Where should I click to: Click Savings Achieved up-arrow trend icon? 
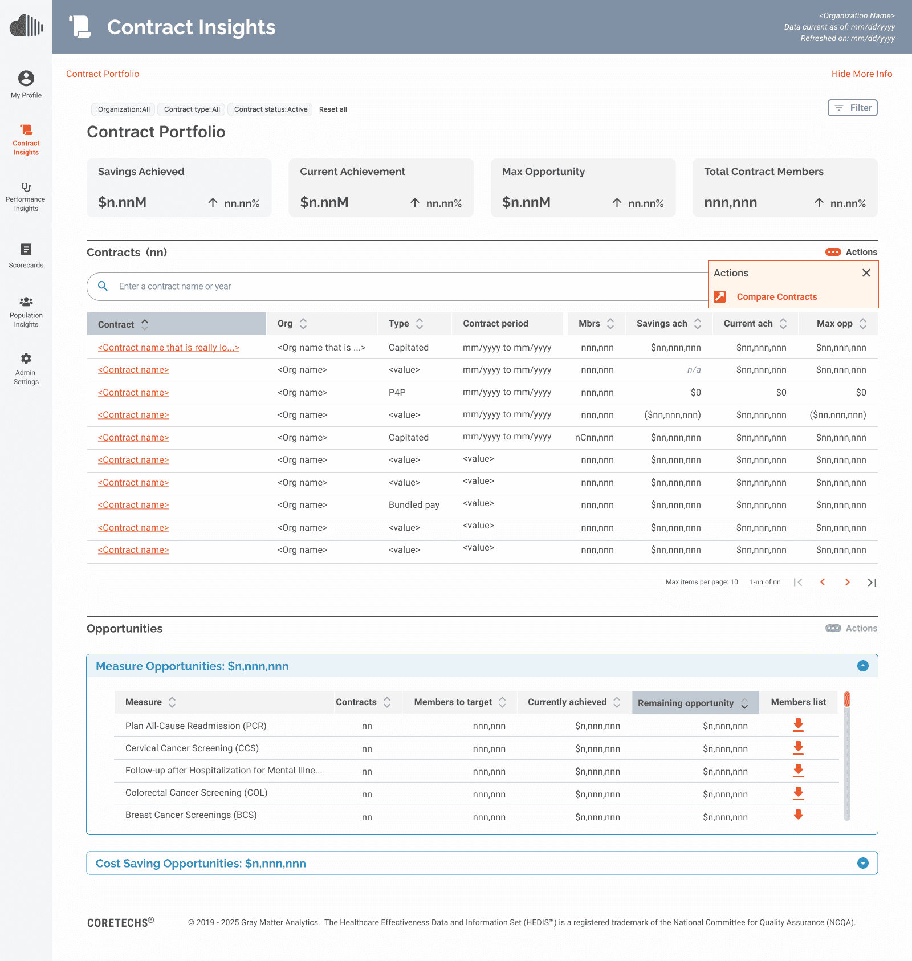213,203
